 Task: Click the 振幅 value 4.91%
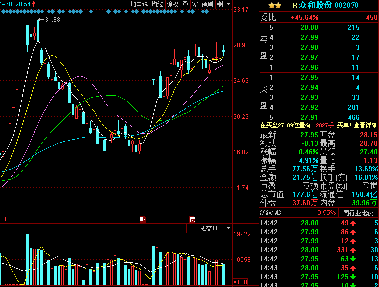[x=309, y=160]
